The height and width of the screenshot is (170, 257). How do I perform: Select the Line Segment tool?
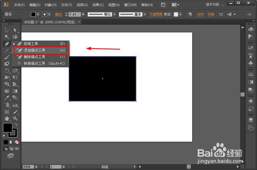7,50
